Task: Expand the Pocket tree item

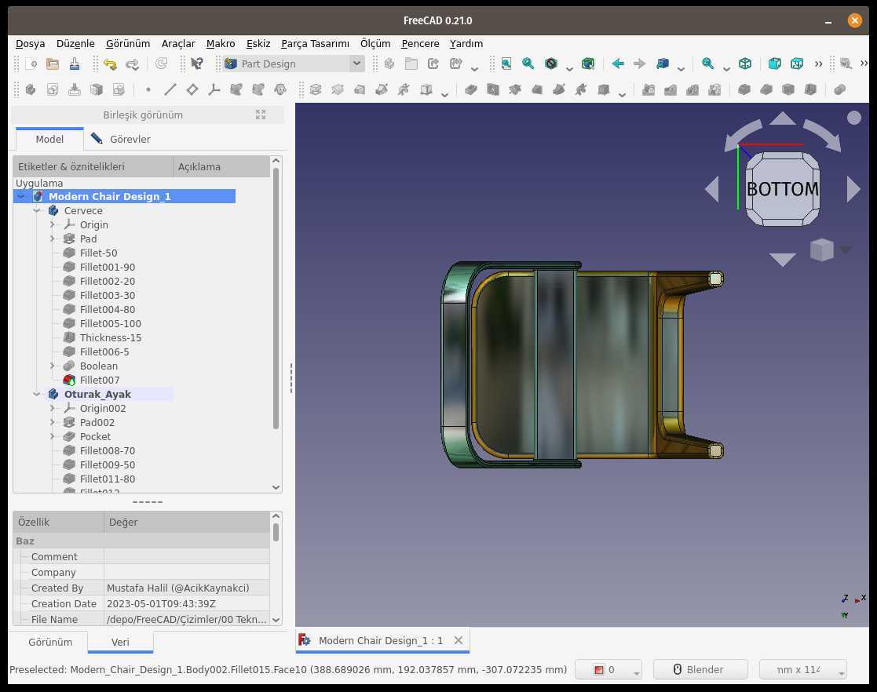Action: point(53,436)
